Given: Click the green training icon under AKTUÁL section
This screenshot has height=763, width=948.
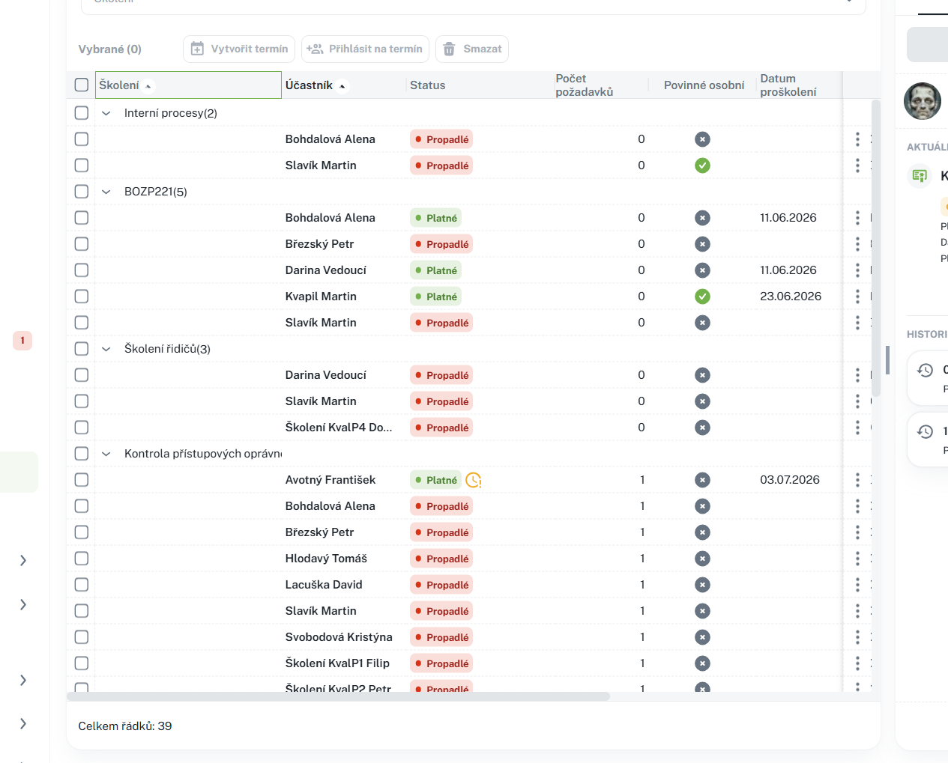Looking at the screenshot, I should pyautogui.click(x=920, y=176).
